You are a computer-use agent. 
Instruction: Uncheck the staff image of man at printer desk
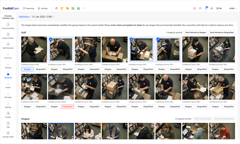click(x=131, y=40)
